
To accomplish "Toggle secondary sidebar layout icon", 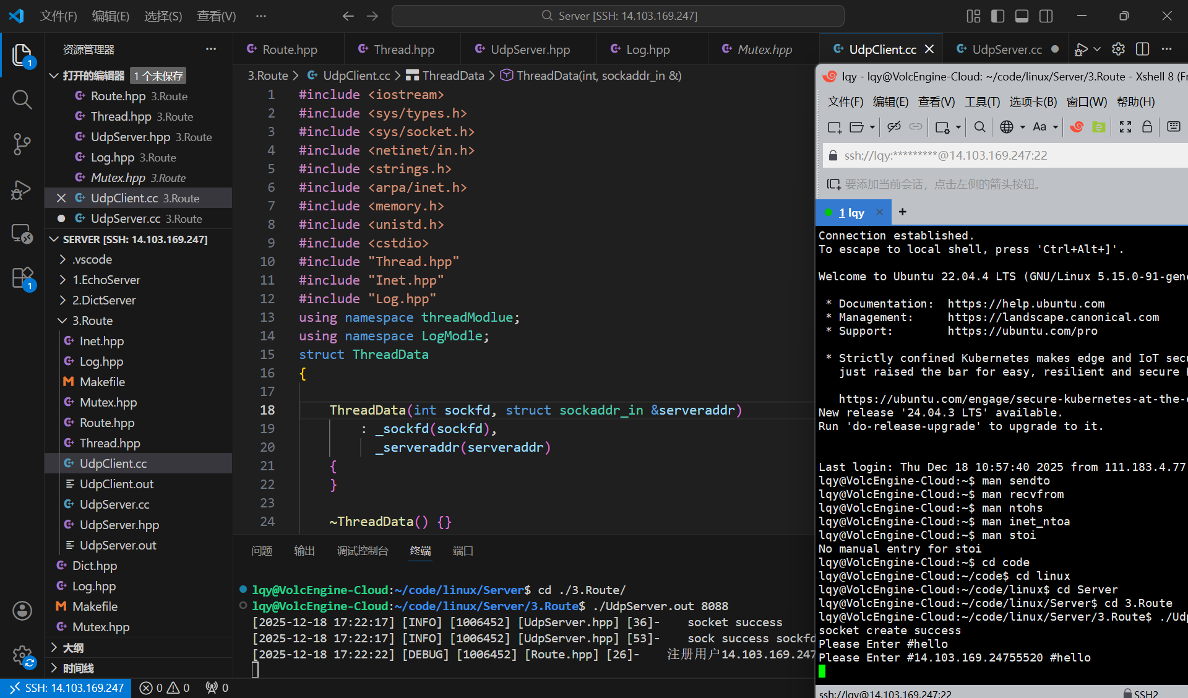I will coord(1046,16).
